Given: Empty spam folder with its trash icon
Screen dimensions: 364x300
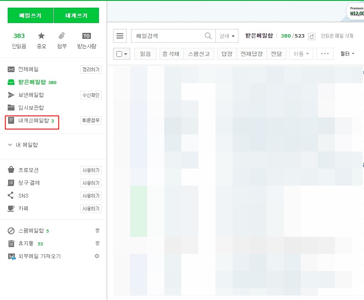Looking at the screenshot, I should pyautogui.click(x=97, y=230).
